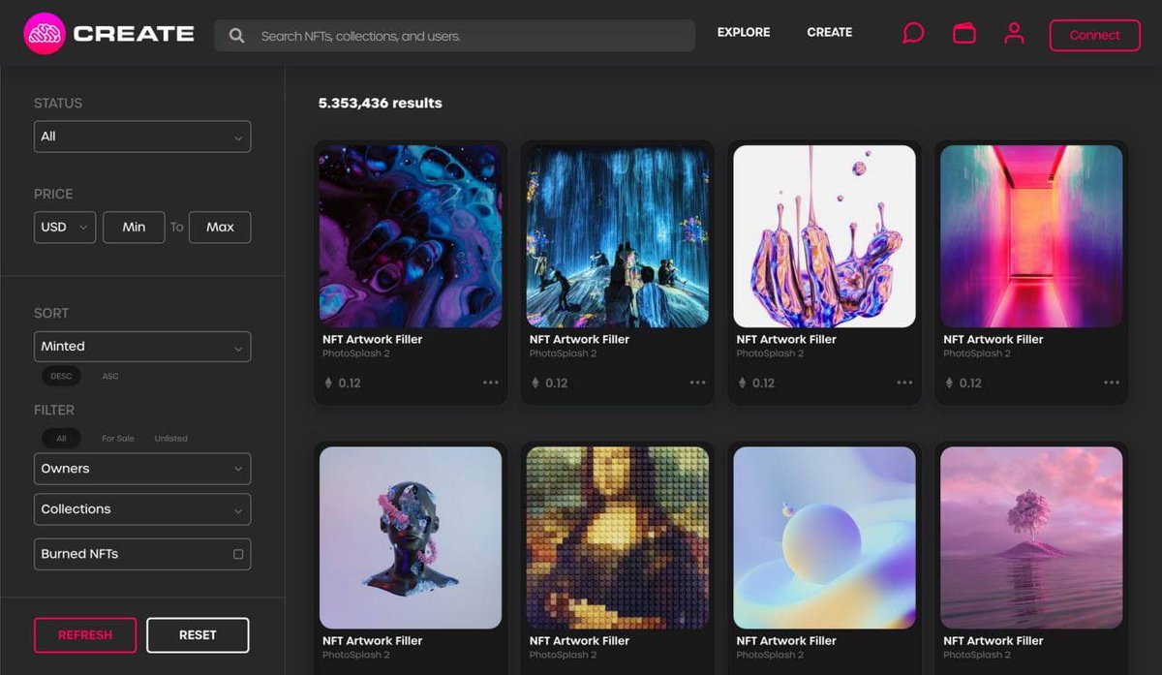Open the Minted sort dropdown
This screenshot has height=675, width=1162.
(142, 347)
